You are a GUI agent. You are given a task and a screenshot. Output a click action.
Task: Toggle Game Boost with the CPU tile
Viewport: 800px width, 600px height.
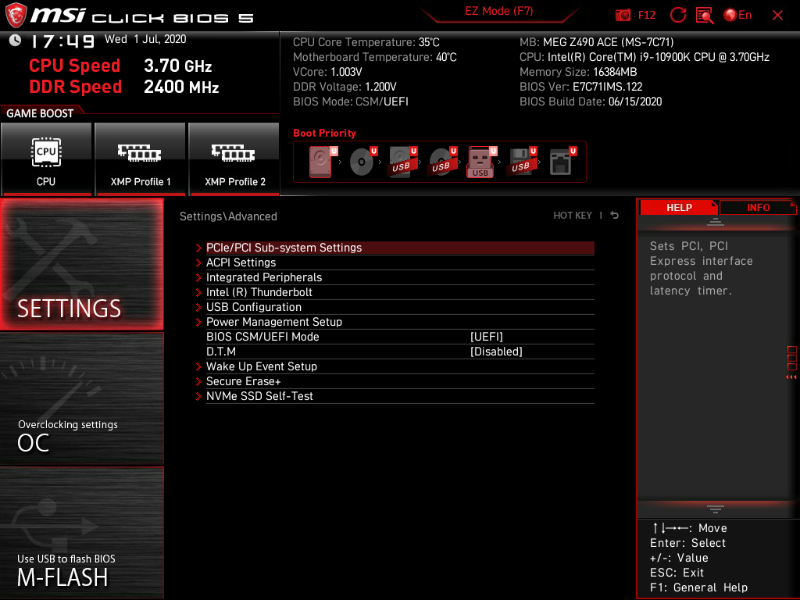(x=47, y=159)
